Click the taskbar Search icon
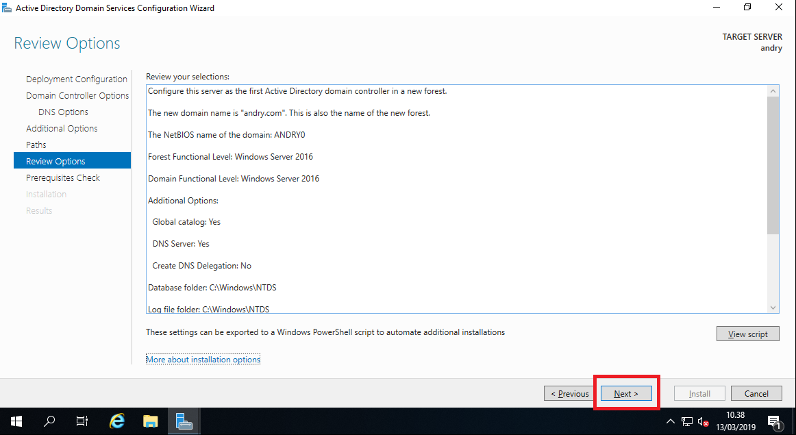Image resolution: width=796 pixels, height=435 pixels. tap(49, 421)
